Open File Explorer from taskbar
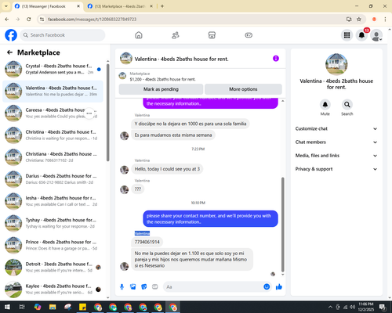The width and height of the screenshot is (392, 313). coord(53,307)
